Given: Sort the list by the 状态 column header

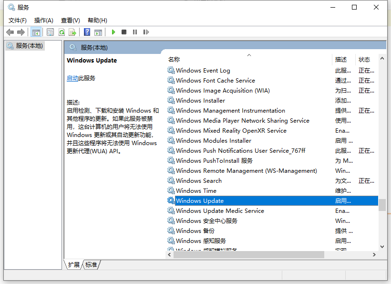Looking at the screenshot, I should (x=364, y=60).
